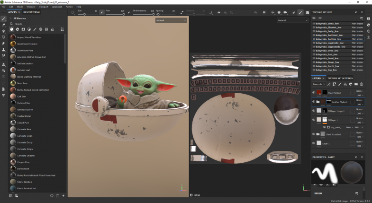The image size is (372, 203).
Task: Add a fill layer with bucket icon
Action: click(x=345, y=84)
